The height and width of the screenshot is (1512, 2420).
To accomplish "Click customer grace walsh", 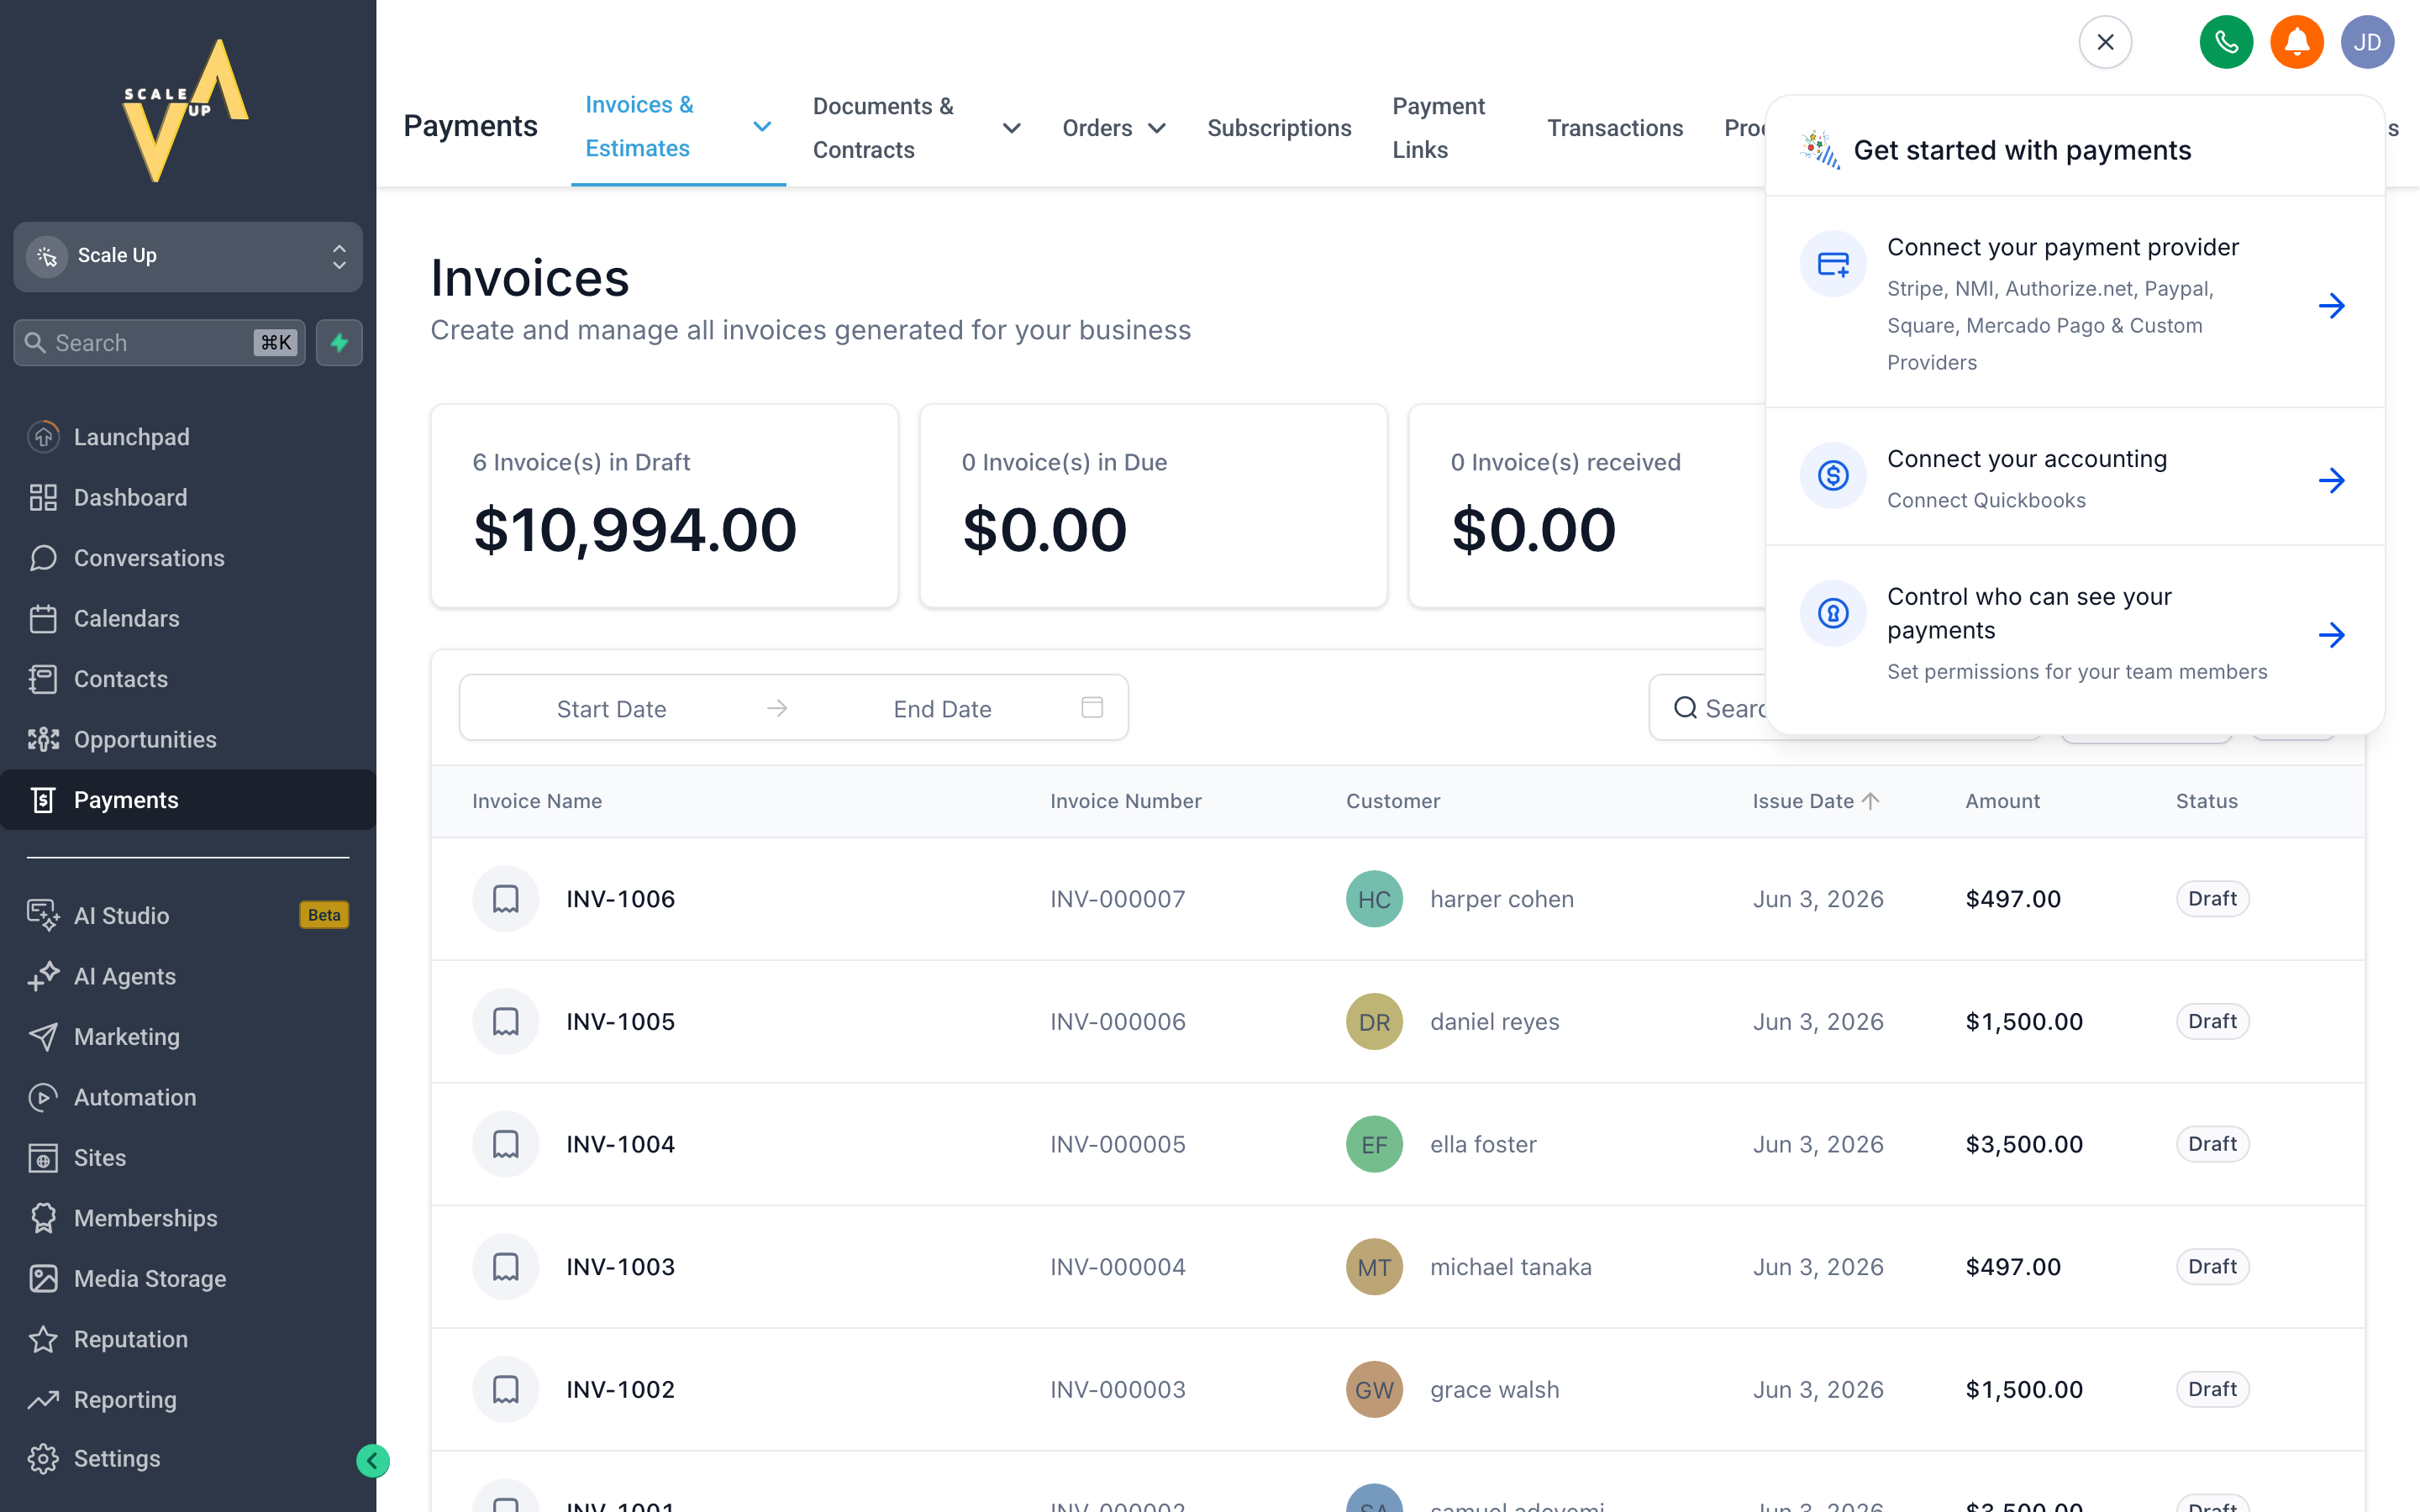I will pyautogui.click(x=1494, y=1389).
